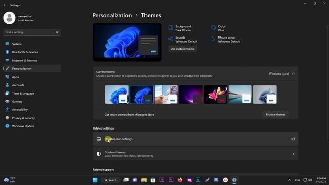Click the Time & language globe icon
The width and height of the screenshot is (329, 185).
tap(7, 93)
